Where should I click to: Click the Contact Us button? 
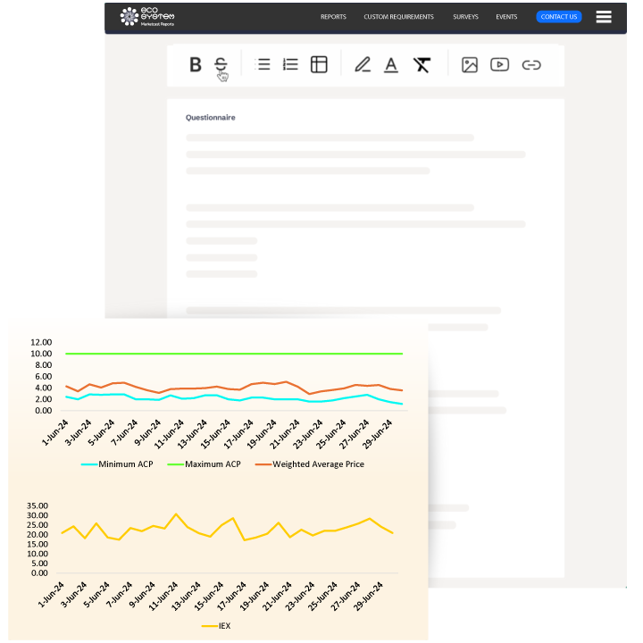pos(559,17)
